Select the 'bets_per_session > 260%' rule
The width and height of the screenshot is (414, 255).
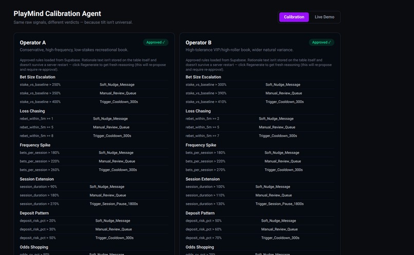tap(40, 170)
